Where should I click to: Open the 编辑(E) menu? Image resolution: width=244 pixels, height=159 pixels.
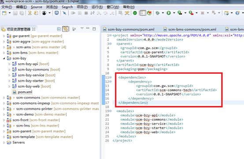(21, 7)
